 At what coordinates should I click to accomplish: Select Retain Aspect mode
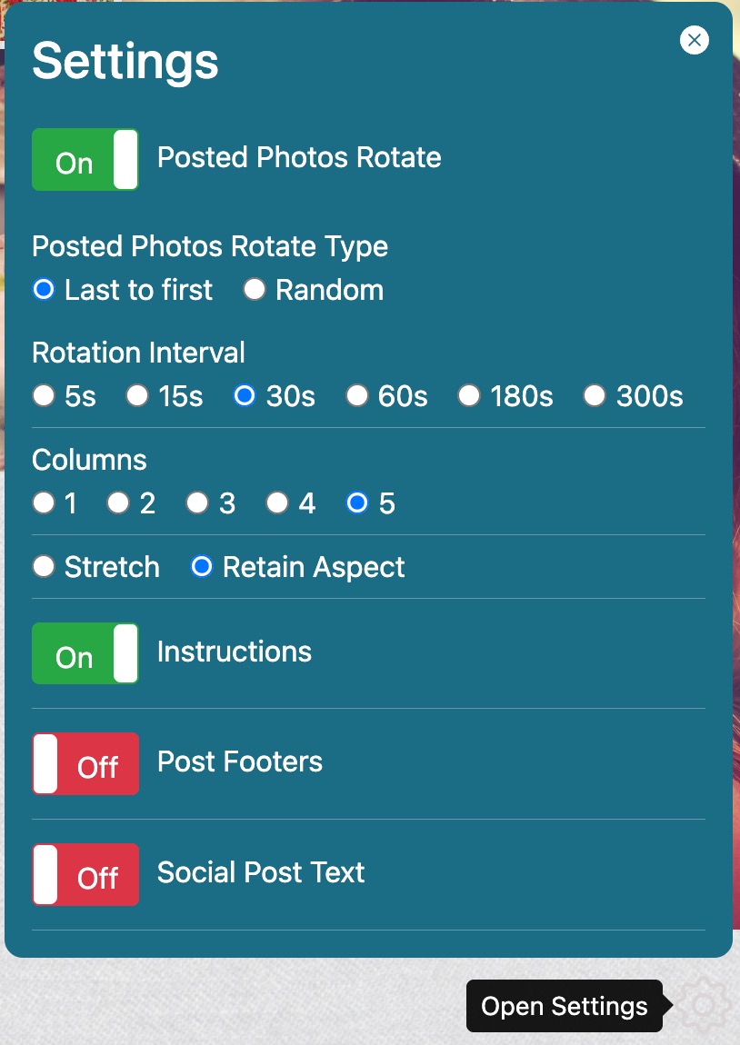click(201, 566)
